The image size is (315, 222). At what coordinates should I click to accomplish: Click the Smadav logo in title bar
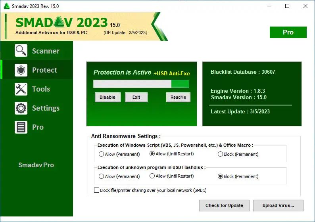[x=7, y=6]
